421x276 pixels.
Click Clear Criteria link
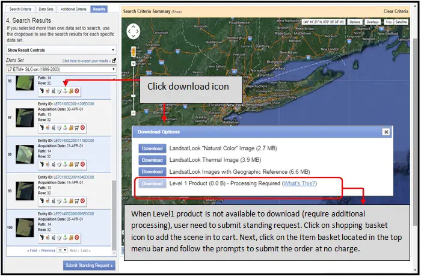pos(396,11)
